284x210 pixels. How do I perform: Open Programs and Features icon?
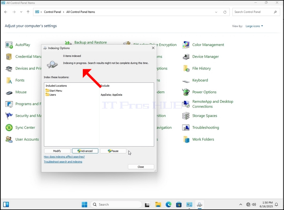coord(9,104)
